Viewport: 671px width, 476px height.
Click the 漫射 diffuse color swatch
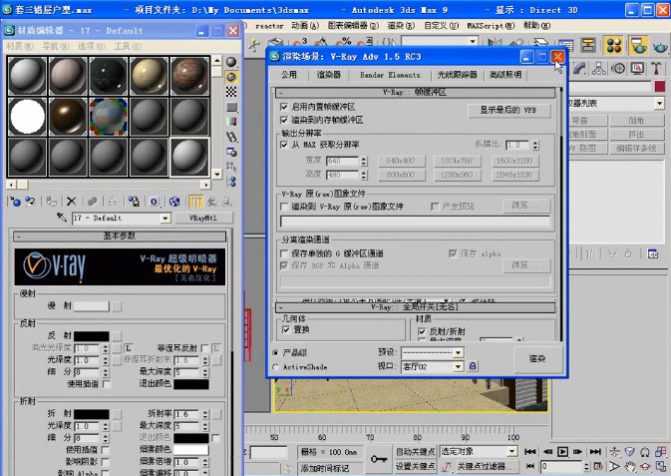click(91, 306)
